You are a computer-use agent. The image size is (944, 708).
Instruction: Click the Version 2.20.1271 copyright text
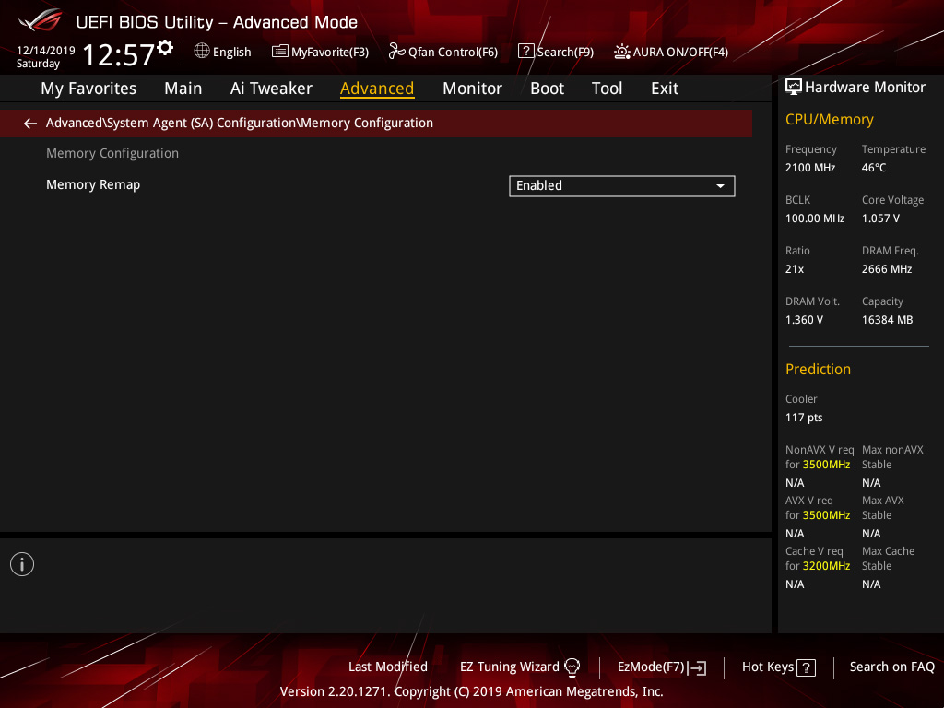coord(471,691)
